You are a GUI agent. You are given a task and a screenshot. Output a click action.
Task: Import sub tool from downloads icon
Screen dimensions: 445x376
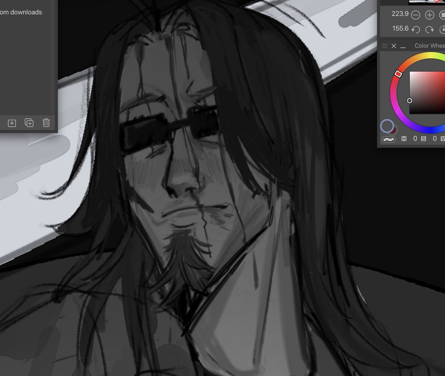tap(12, 123)
